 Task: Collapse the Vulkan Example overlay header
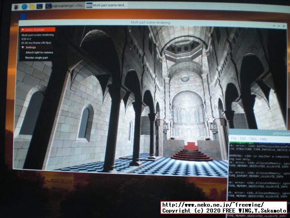[x=38, y=30]
